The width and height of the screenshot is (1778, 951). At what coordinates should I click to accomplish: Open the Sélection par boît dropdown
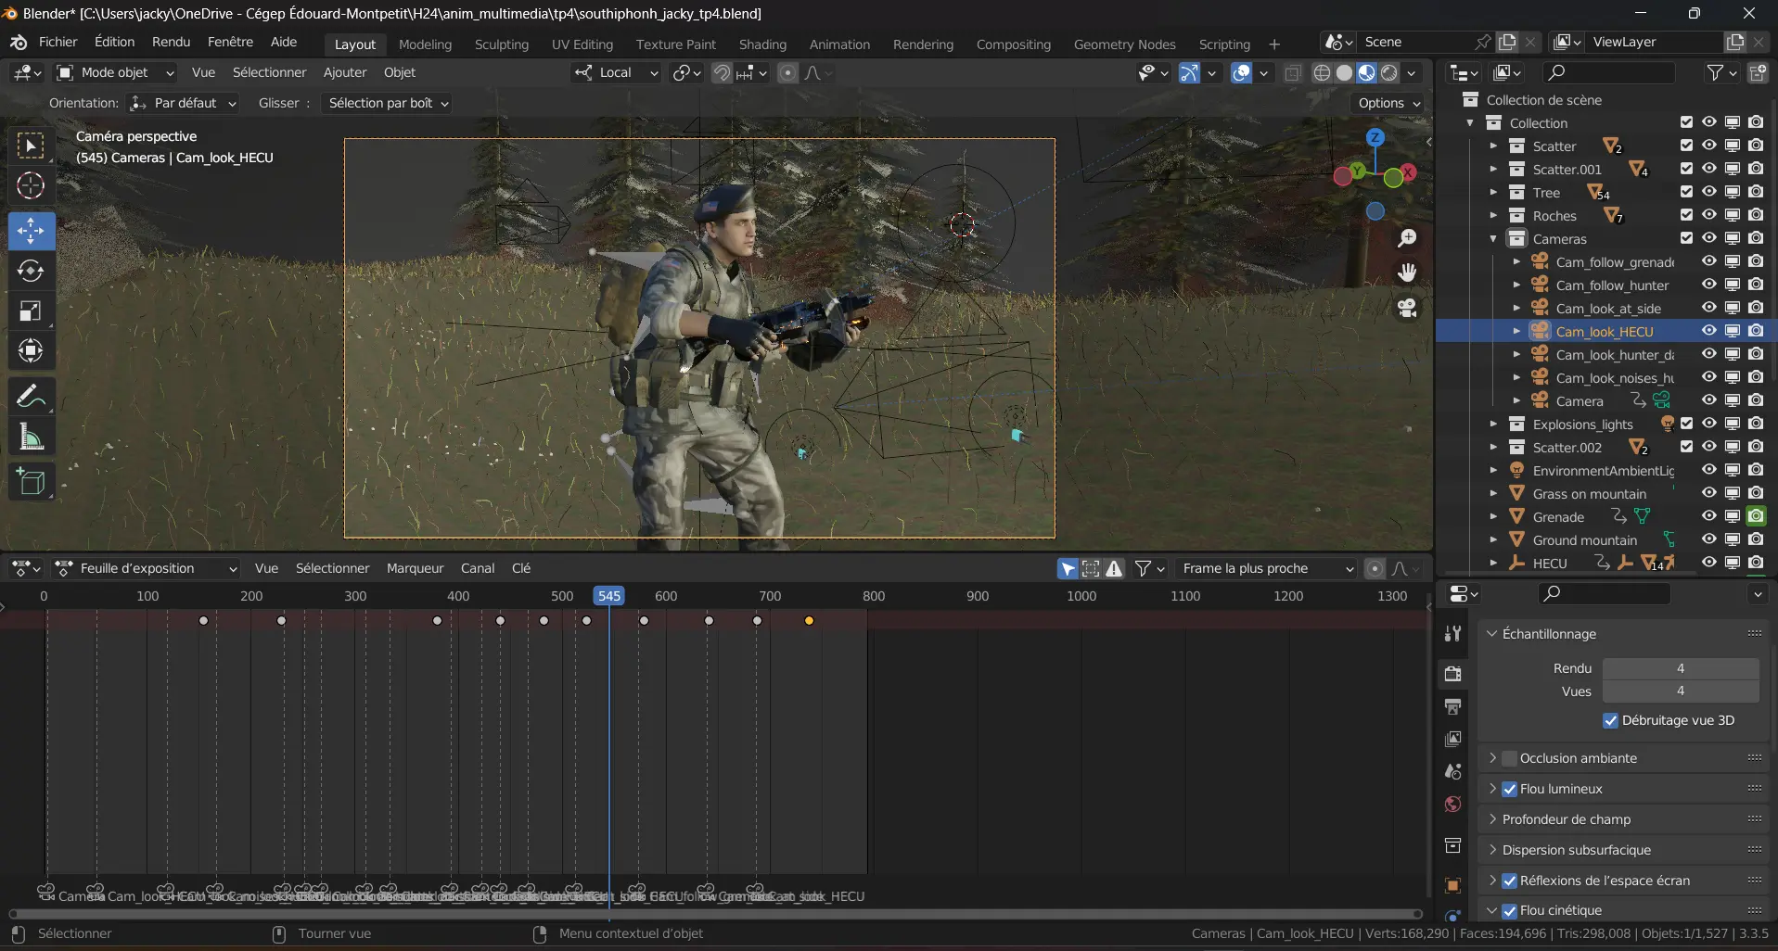387,103
